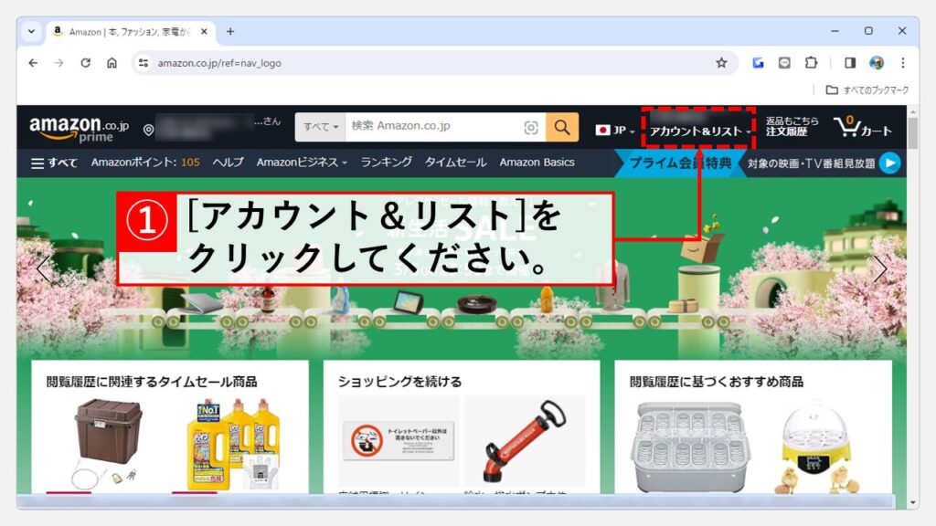Screen dimensions: 936x526
Task: Open the すべてのブックマーク folder
Action: [x=867, y=90]
